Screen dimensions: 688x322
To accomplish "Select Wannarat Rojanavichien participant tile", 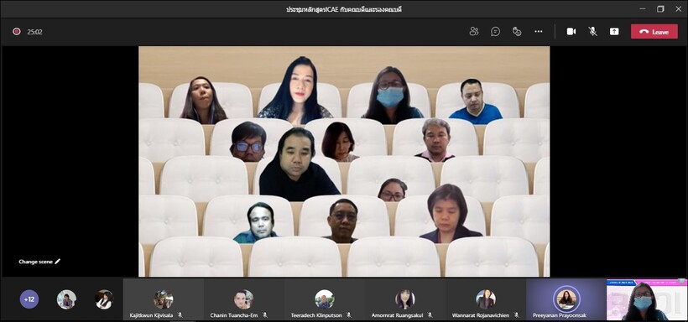I will 486,299.
